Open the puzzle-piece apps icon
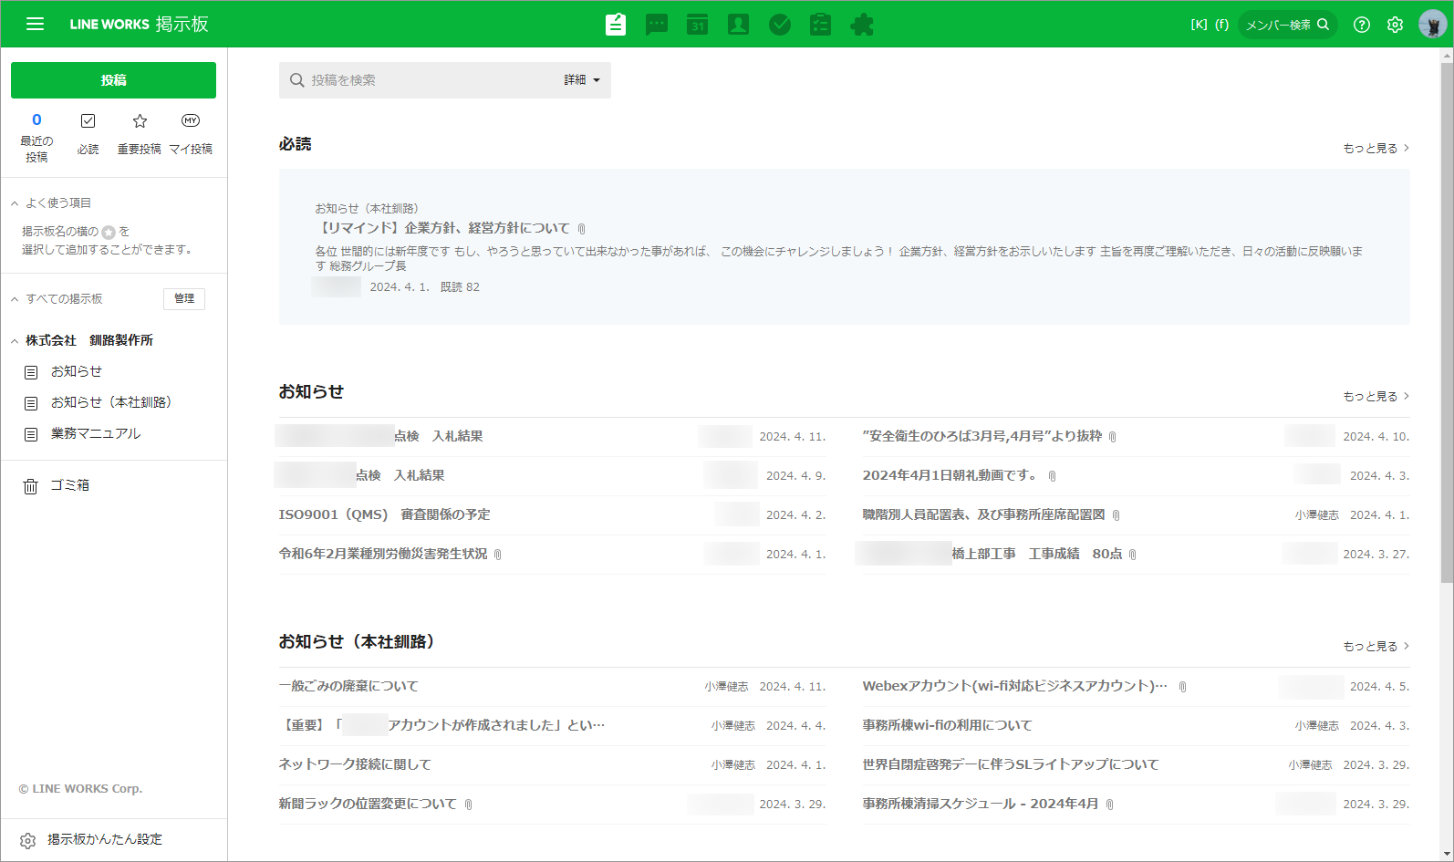The height and width of the screenshot is (862, 1454). pos(862,25)
